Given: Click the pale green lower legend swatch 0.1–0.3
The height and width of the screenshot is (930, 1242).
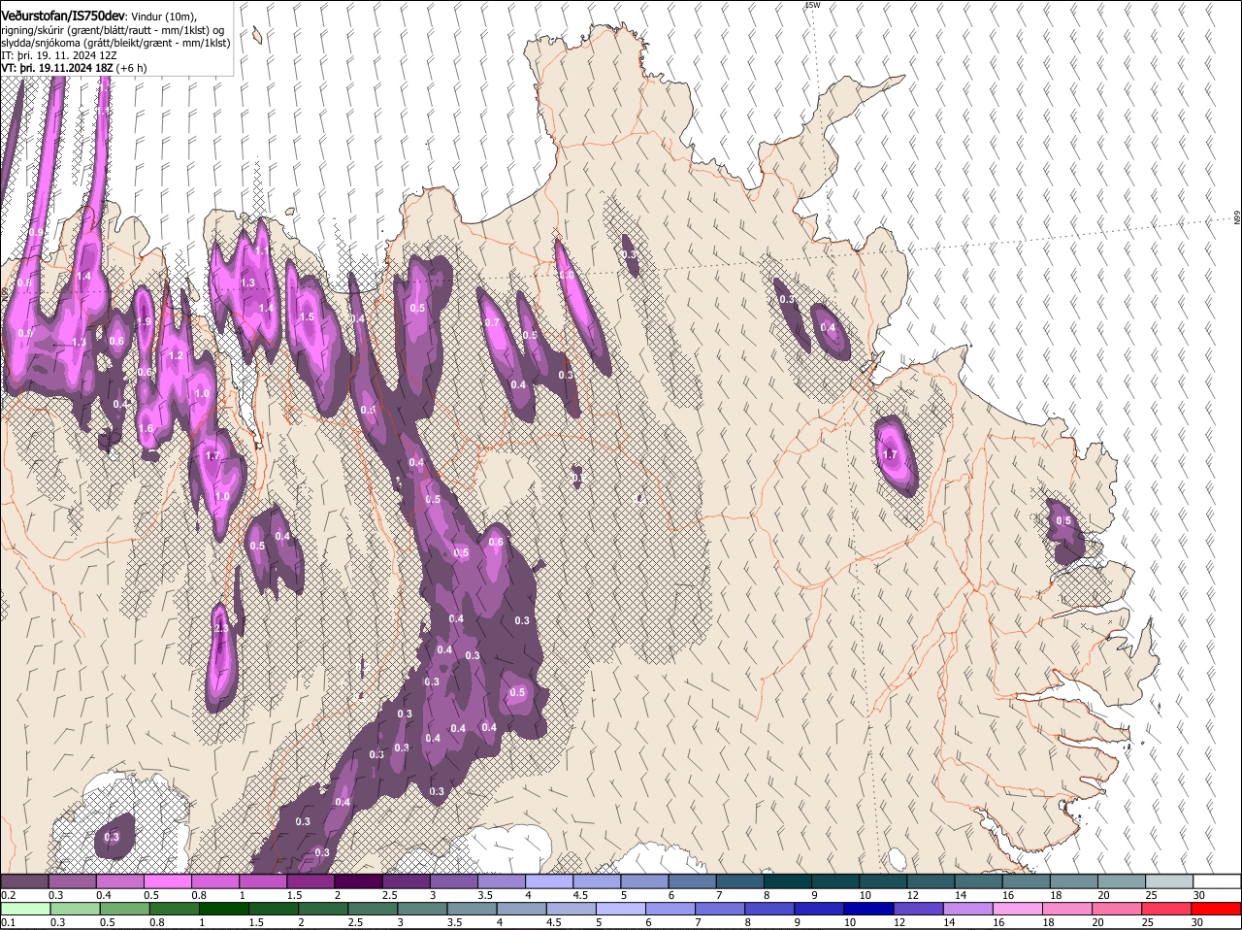Looking at the screenshot, I should pos(24,909).
